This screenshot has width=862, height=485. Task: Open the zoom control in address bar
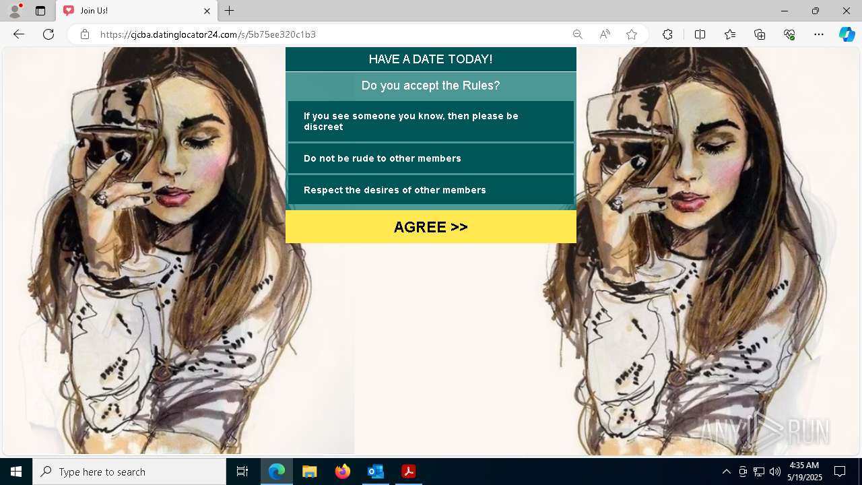[x=578, y=34]
